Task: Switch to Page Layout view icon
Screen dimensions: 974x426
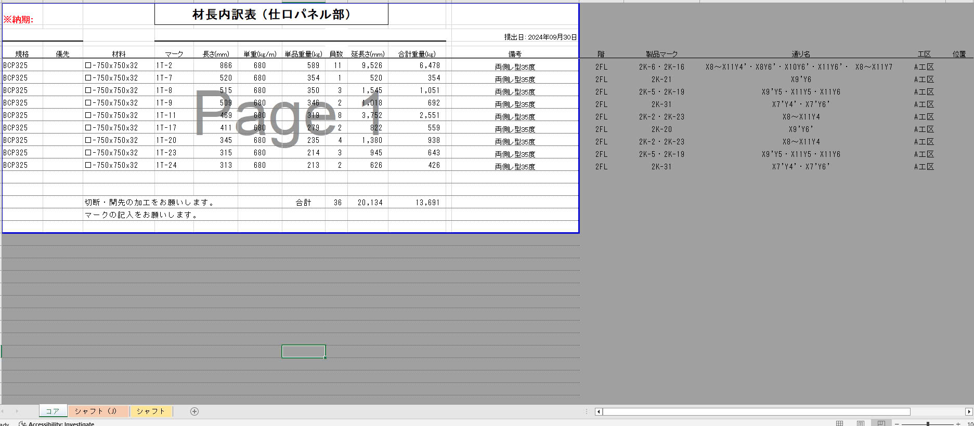Action: click(861, 423)
